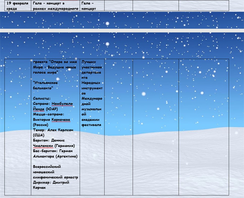Click the name 'Виктория Каркачева'
Viewport: 244px width, 198px height.
click(51, 120)
